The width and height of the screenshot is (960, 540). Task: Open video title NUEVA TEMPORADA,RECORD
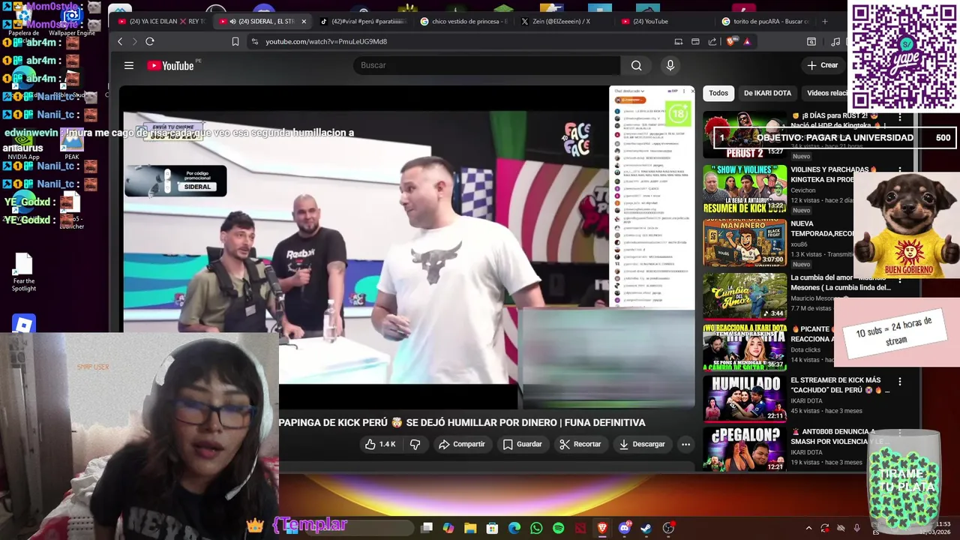coord(822,229)
